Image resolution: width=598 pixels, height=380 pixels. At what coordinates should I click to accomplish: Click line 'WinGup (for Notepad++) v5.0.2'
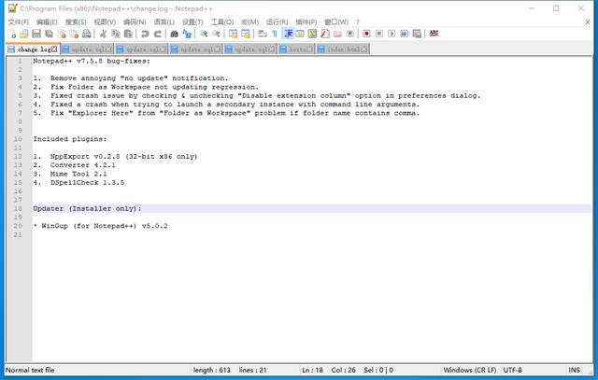click(x=105, y=226)
